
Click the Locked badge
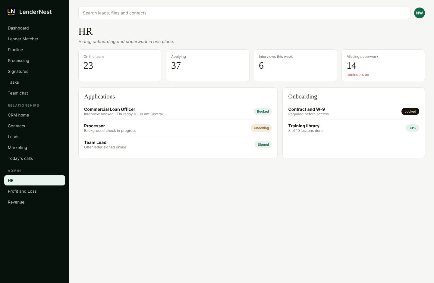coord(410,111)
